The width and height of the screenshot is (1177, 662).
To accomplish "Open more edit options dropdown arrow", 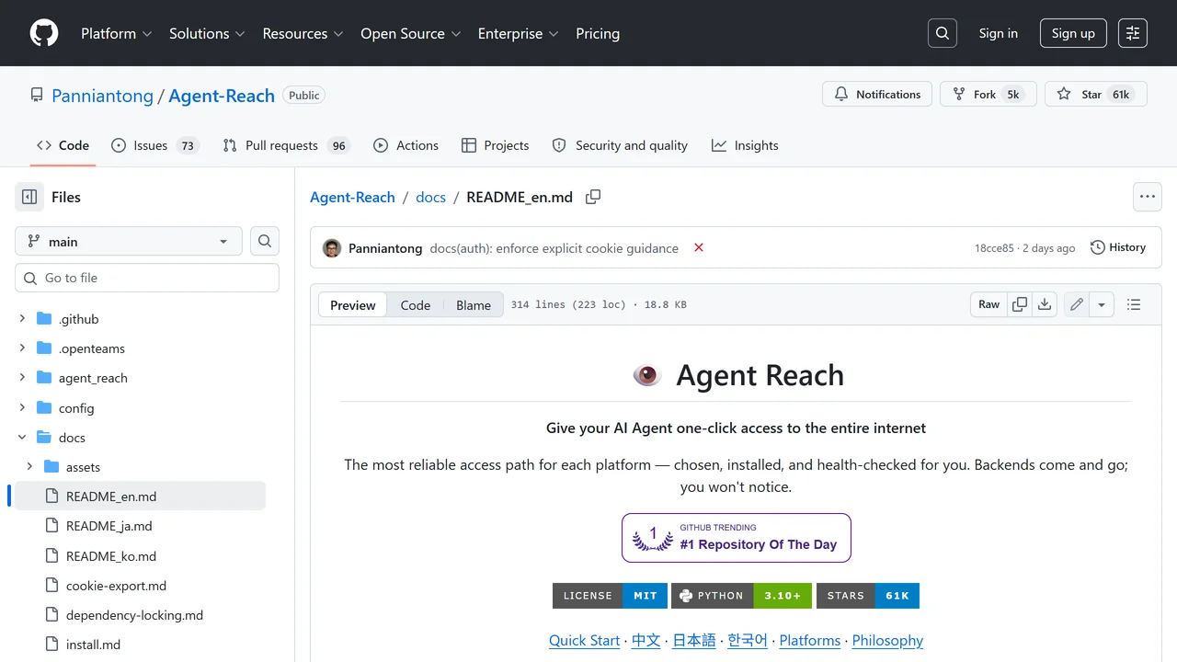I will point(1102,304).
